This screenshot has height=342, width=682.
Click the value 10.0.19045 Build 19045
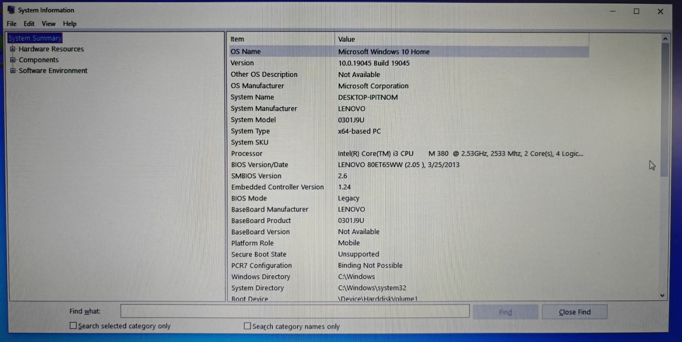374,63
